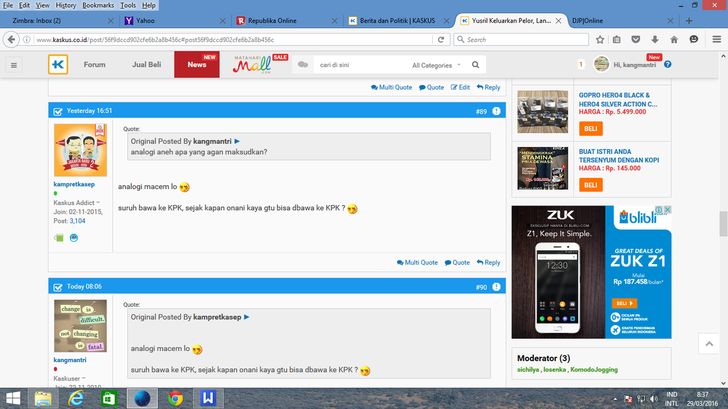This screenshot has height=409, width=728.
Task: Open the Tools menu
Action: point(128,5)
